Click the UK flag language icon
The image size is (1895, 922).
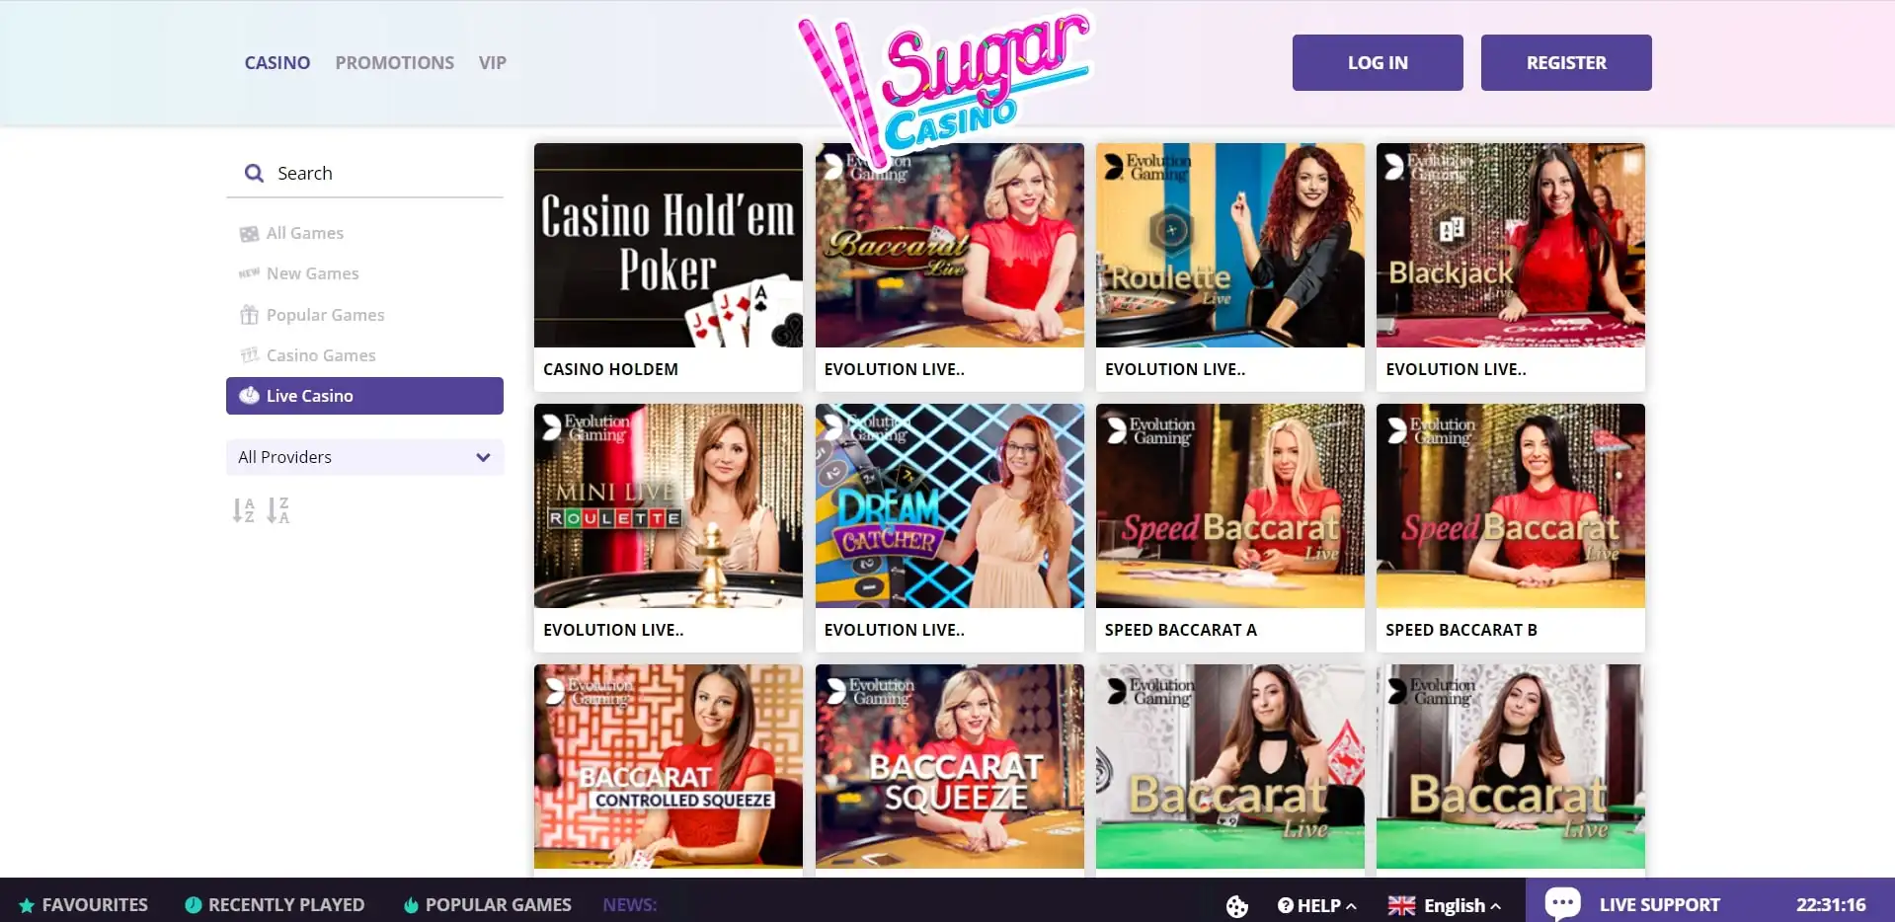pos(1401,905)
